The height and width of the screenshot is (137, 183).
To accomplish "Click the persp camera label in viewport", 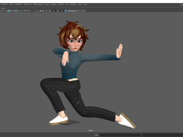I will coord(91,131).
